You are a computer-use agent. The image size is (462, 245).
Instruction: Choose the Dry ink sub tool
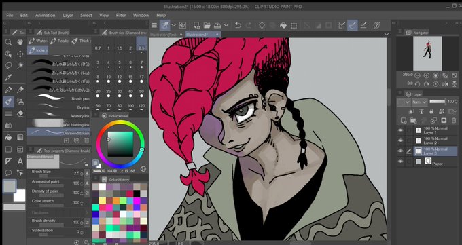(x=59, y=107)
